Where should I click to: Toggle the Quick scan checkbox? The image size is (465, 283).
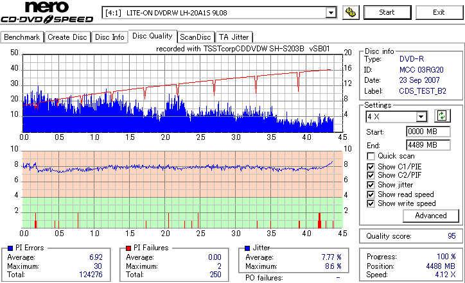pyautogui.click(x=371, y=156)
